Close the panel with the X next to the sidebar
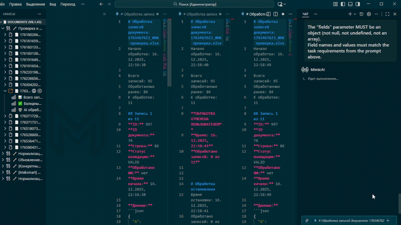Screen dimensions: 401x225 104,14
